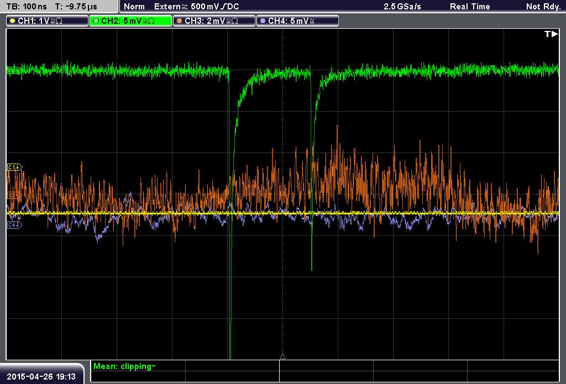This screenshot has width=566, height=384.
Task: Click the C4 ground level marker
Action: (14, 225)
